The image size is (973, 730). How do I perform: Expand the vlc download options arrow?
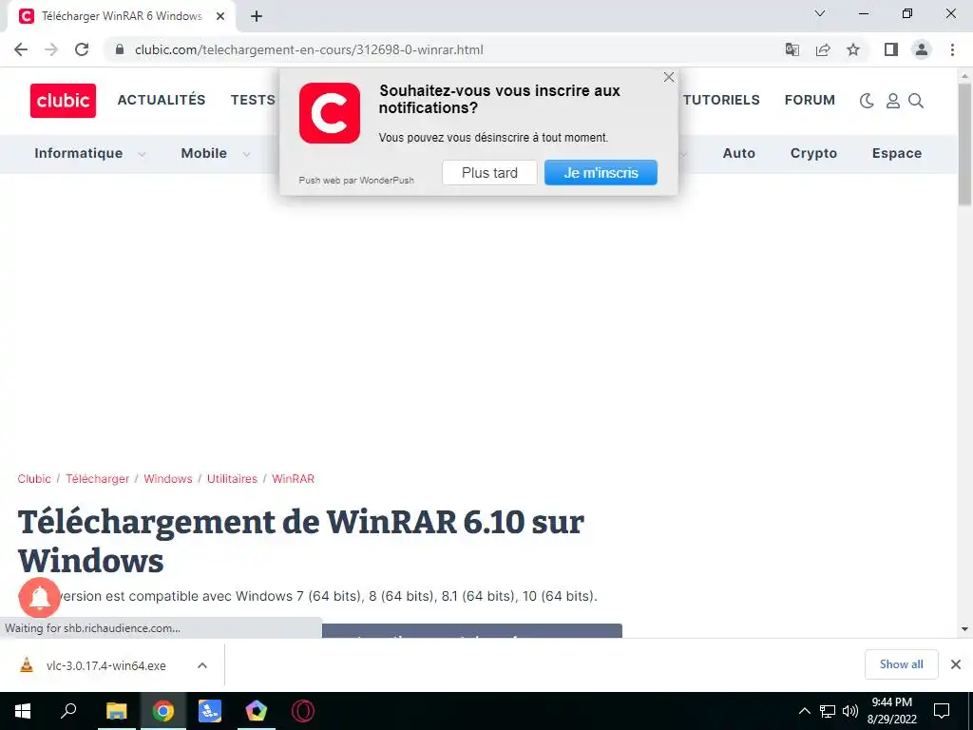[x=201, y=665]
